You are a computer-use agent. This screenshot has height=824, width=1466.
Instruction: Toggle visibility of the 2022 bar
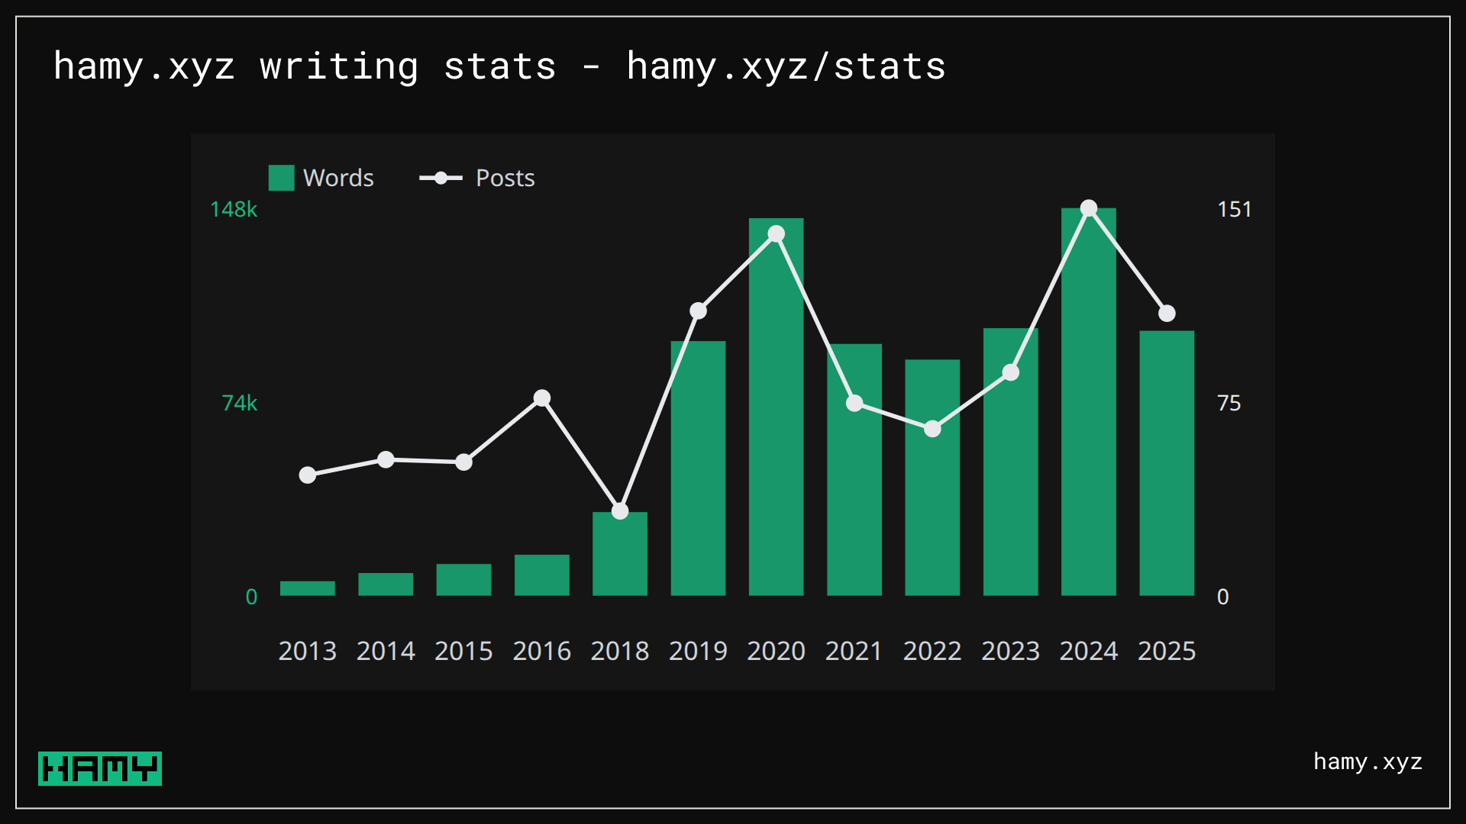[932, 477]
